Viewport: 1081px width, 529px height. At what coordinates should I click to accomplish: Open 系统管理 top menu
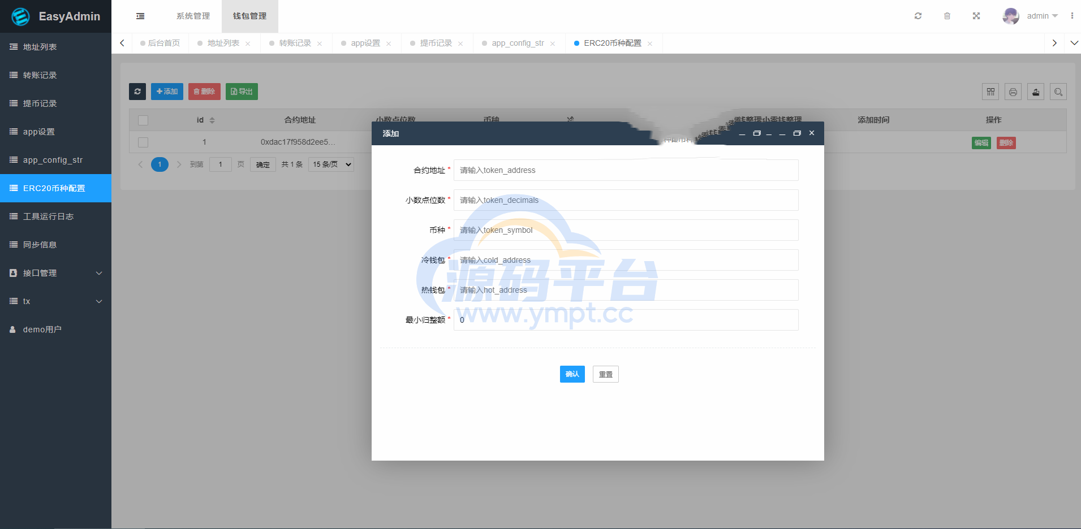click(x=193, y=16)
